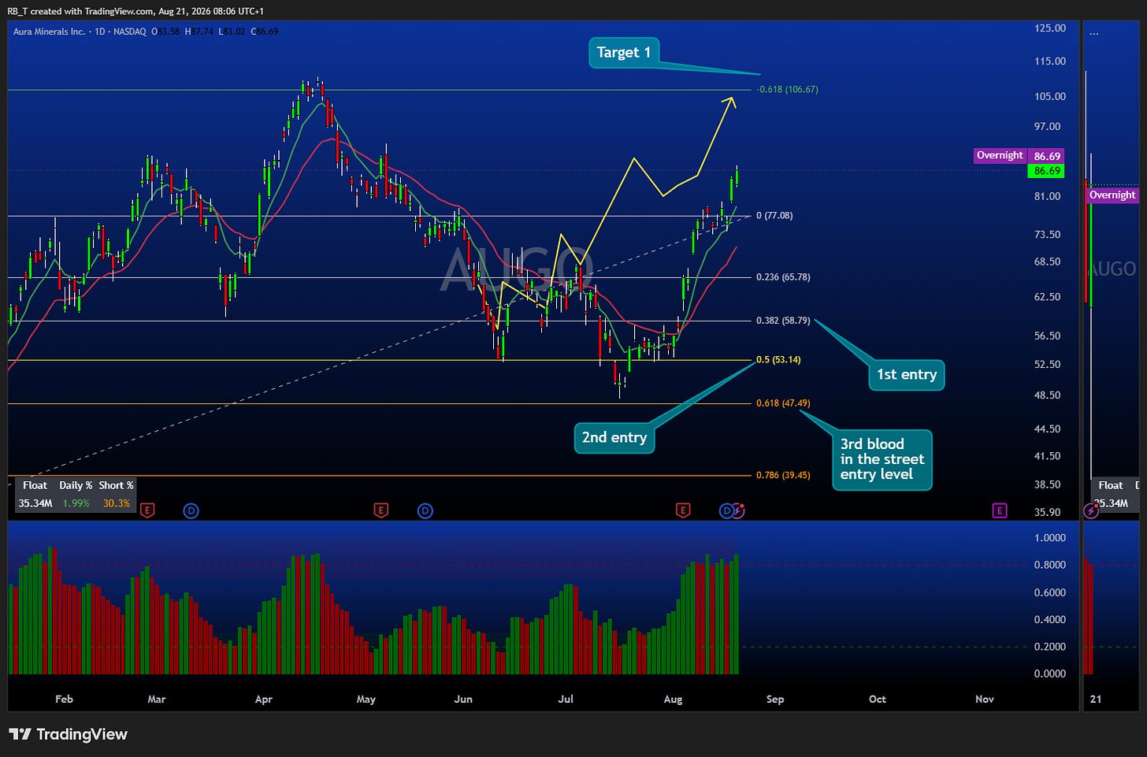This screenshot has width=1147, height=757.
Task: Select the purple 86.69 overnight price tag
Action: tap(1047, 156)
